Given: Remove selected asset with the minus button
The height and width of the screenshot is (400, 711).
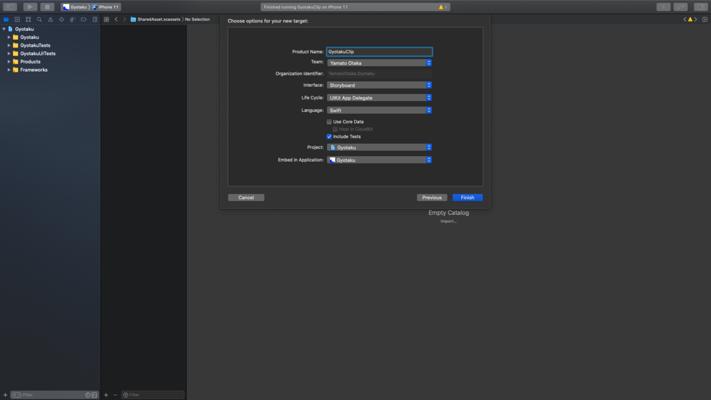Looking at the screenshot, I should pyautogui.click(x=115, y=395).
